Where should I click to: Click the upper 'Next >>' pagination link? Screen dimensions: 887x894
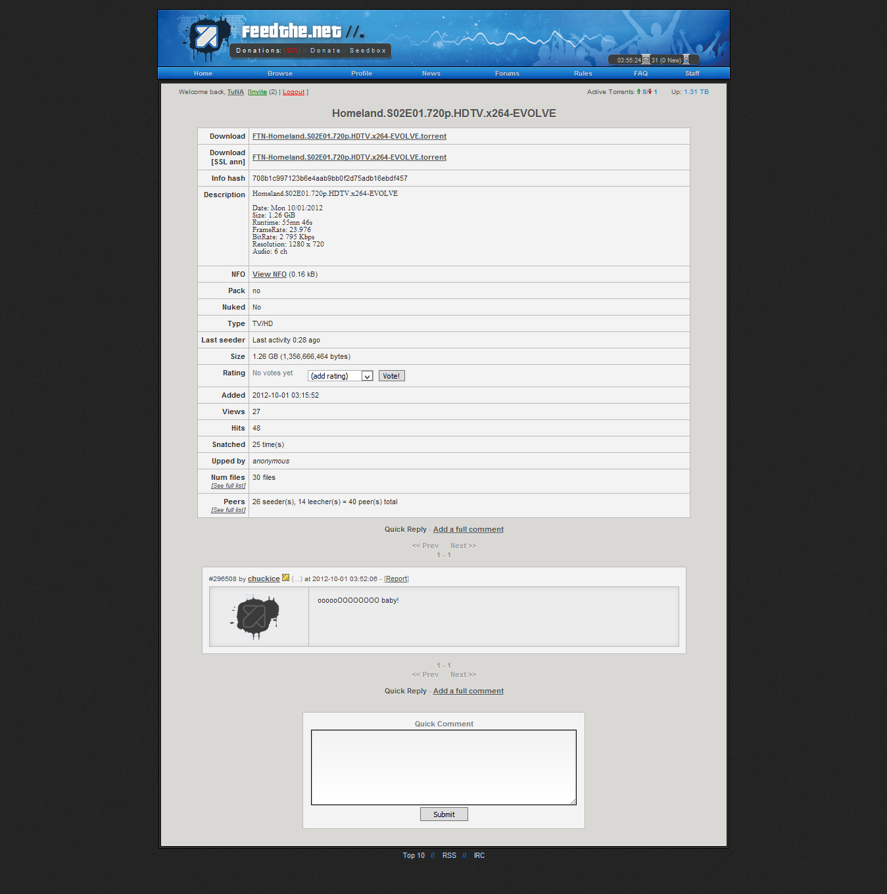point(464,546)
